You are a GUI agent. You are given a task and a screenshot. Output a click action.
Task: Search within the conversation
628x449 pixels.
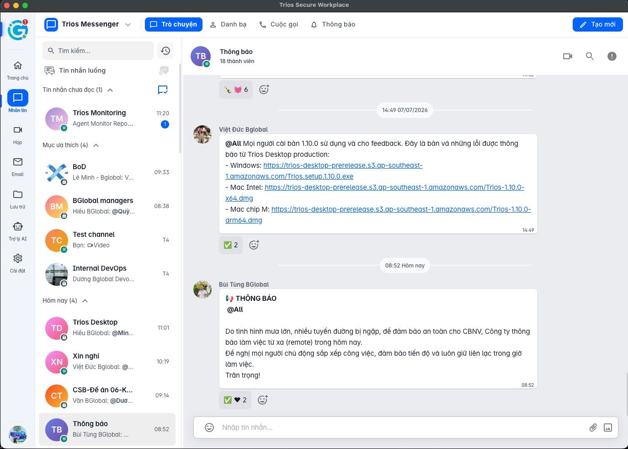(590, 56)
